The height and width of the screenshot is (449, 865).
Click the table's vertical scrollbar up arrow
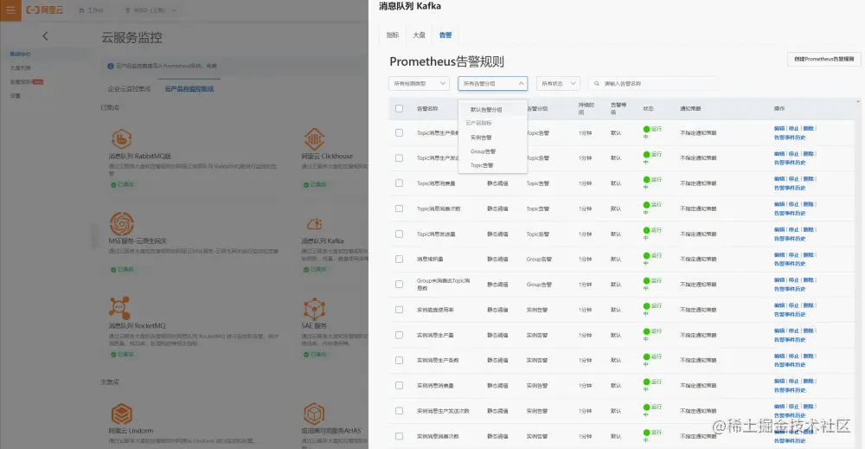[x=858, y=102]
